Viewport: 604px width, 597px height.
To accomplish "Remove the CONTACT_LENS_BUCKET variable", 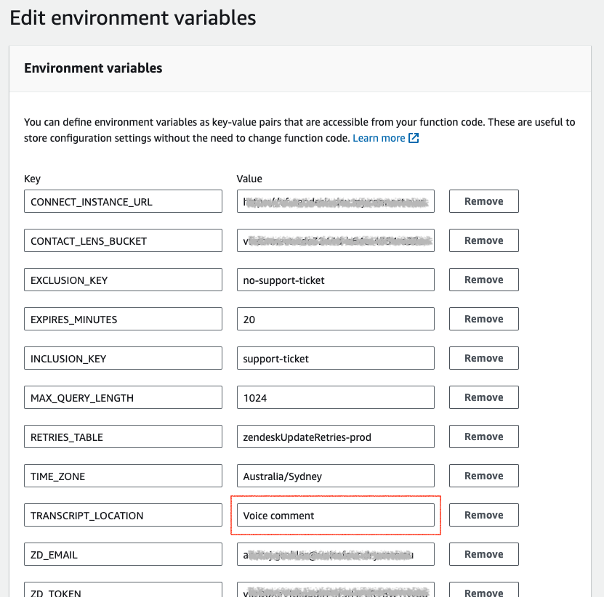I will [483, 240].
